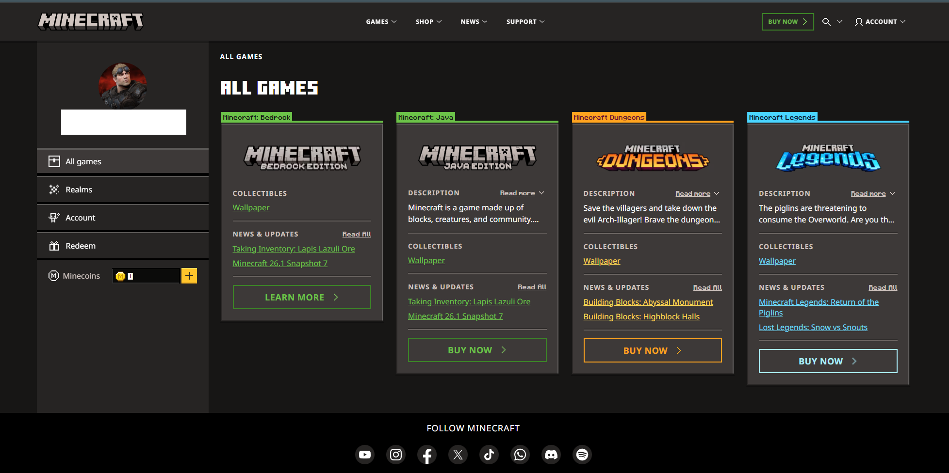Click Read All on Dungeons news
The width and height of the screenshot is (949, 473).
[x=707, y=287]
